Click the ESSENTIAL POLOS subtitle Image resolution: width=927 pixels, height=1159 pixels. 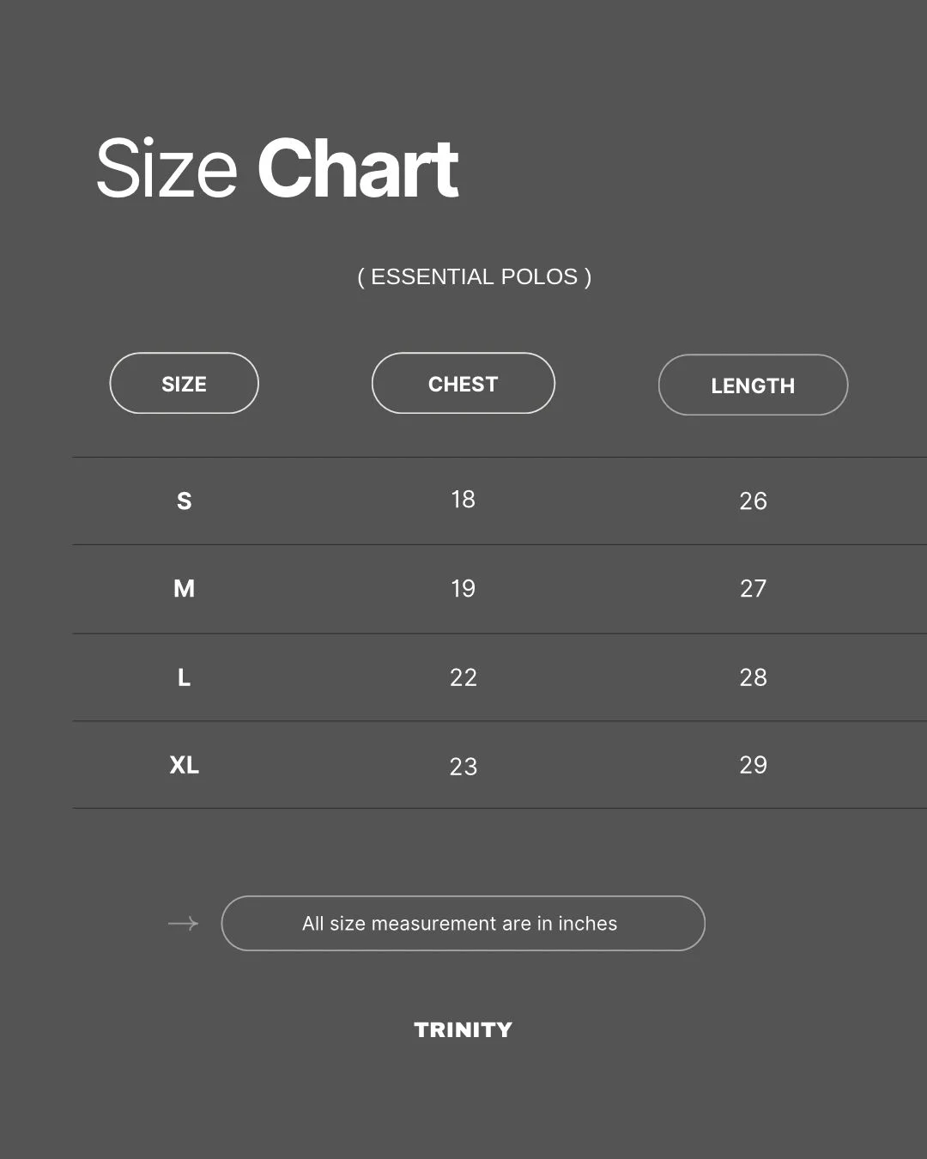tap(474, 276)
